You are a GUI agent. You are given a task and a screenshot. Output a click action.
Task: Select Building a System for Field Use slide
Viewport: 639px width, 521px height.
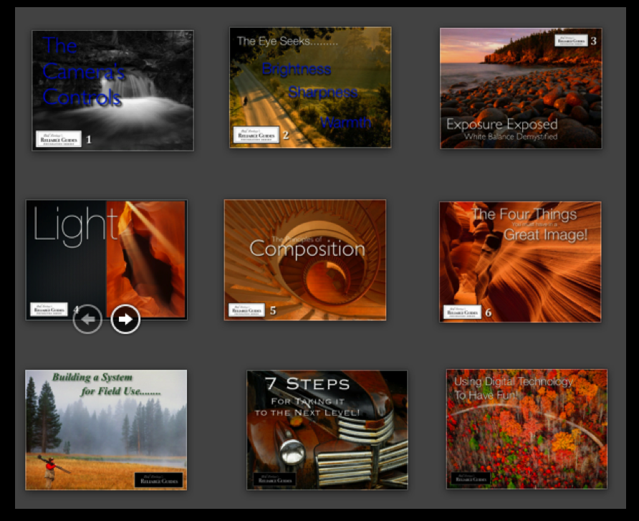pos(106,429)
